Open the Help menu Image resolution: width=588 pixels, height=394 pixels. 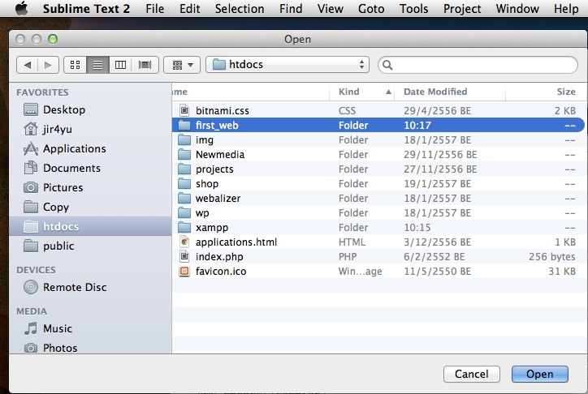tap(566, 9)
